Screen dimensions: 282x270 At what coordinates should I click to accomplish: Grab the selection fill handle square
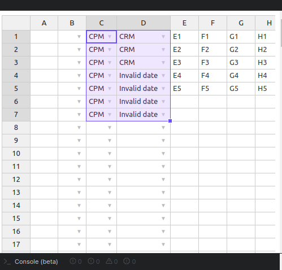click(170, 121)
